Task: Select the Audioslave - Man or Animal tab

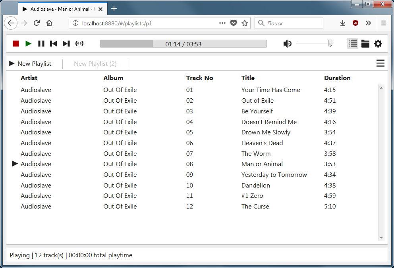Action: (63, 9)
